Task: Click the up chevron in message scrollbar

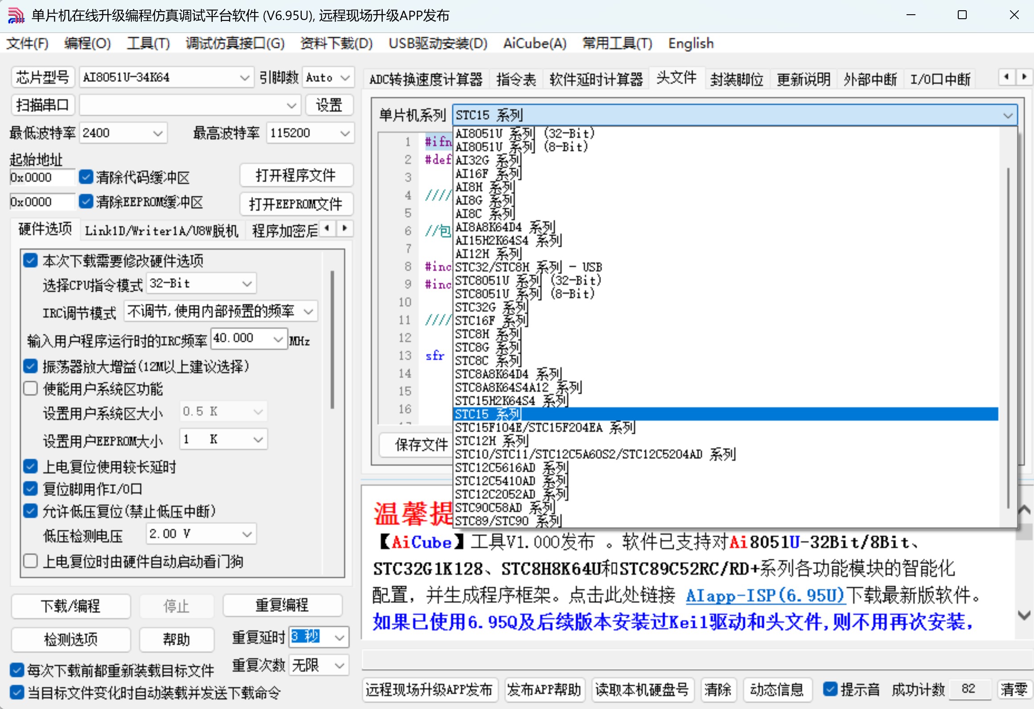Action: click(x=1024, y=509)
